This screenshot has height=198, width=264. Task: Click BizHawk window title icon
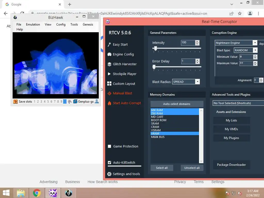(x=15, y=17)
